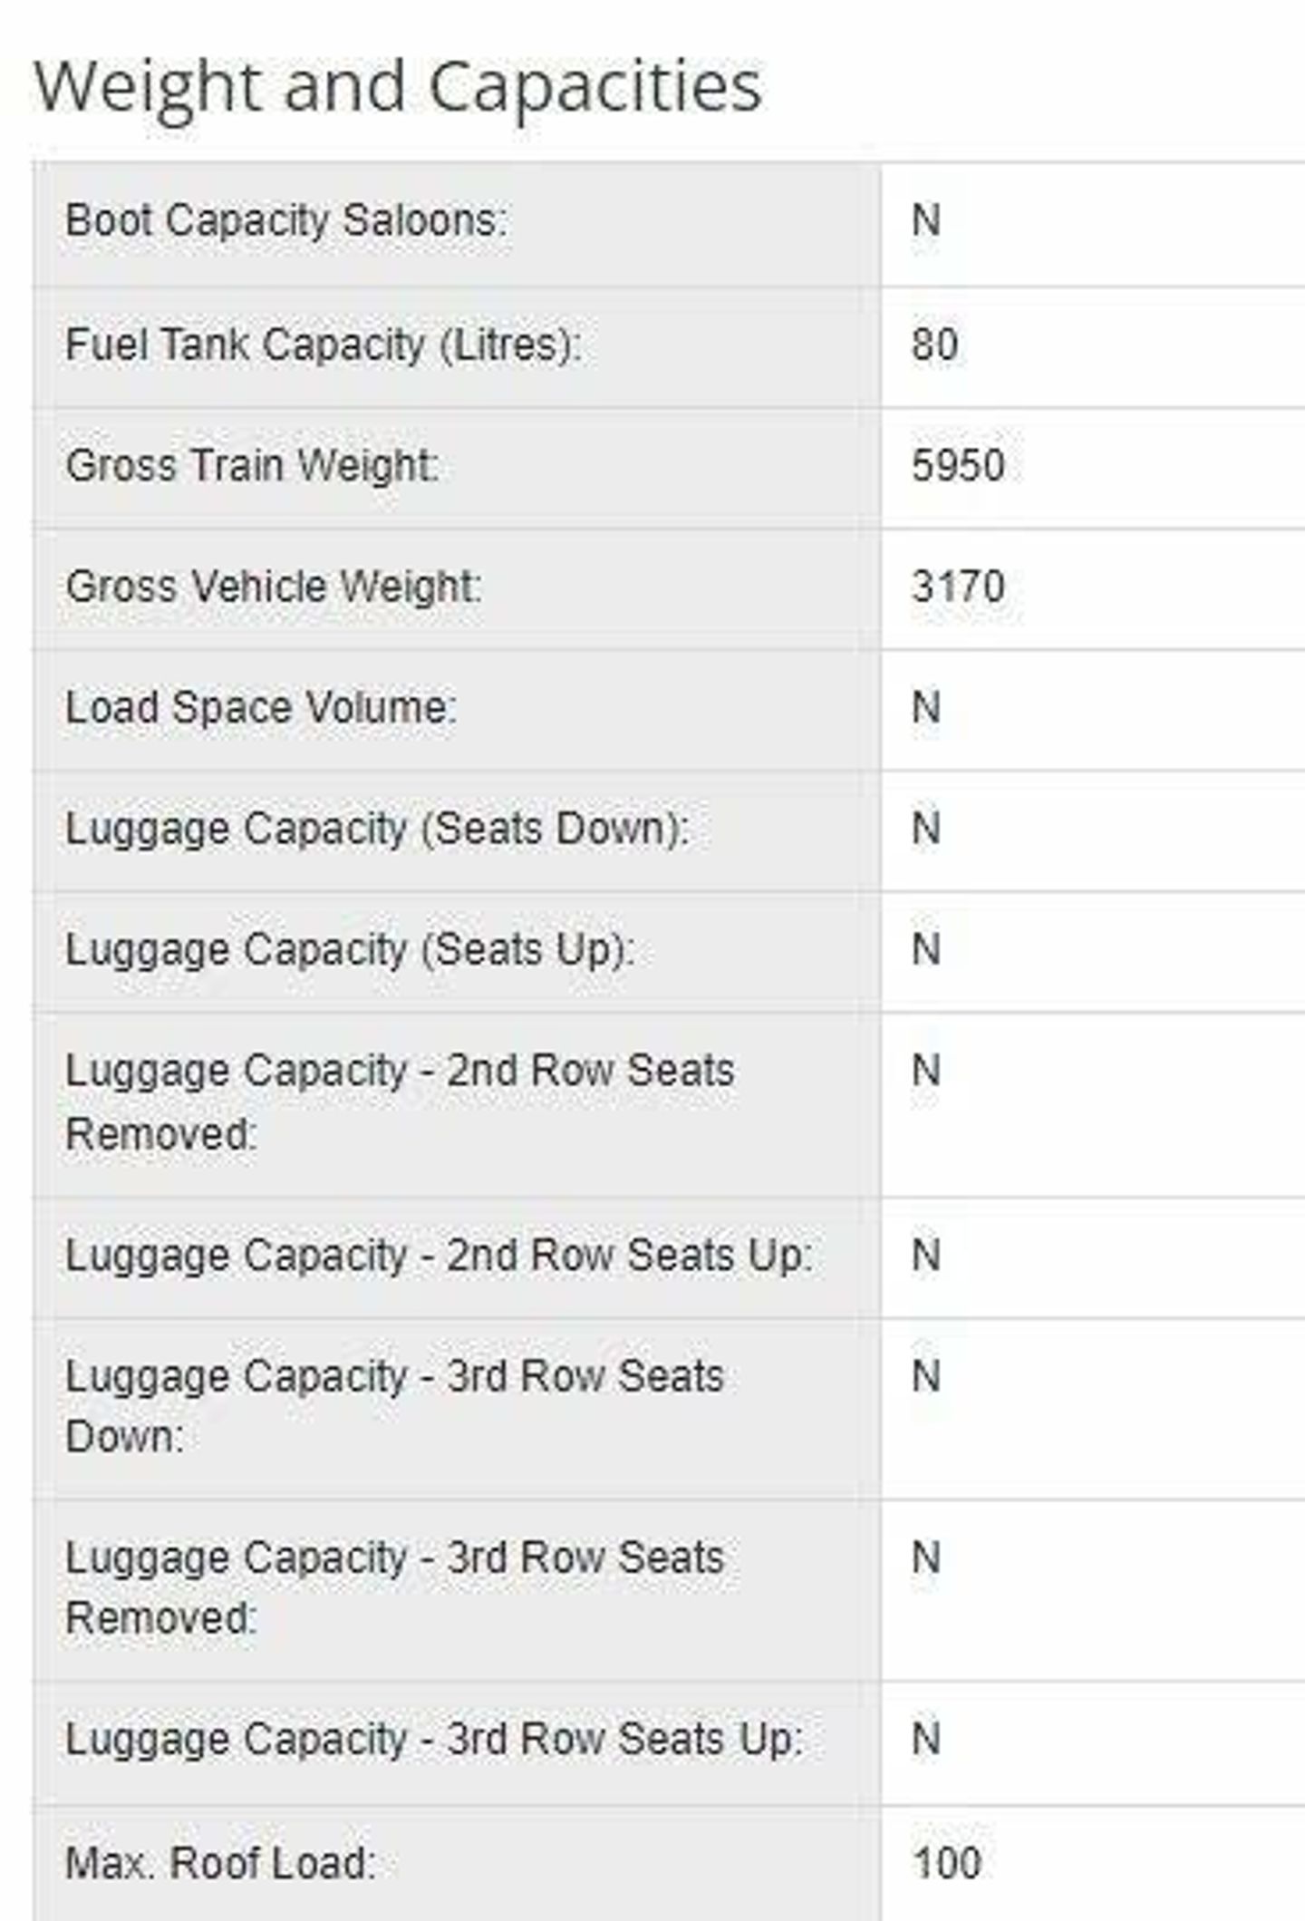Select Luggage Capacity 3rd Row Seats Down
Screen dimensions: 1305x1921
click(394, 1407)
